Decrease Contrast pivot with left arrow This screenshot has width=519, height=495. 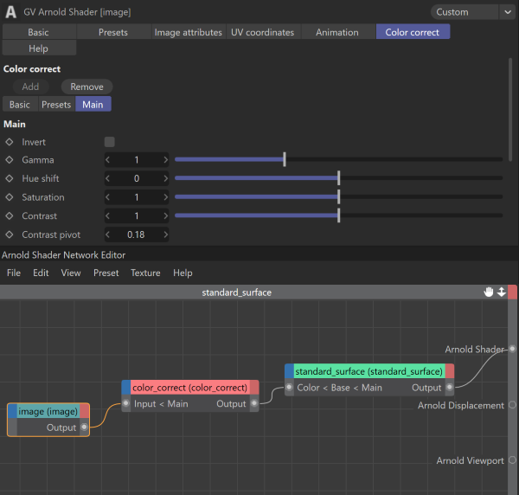[x=108, y=235]
